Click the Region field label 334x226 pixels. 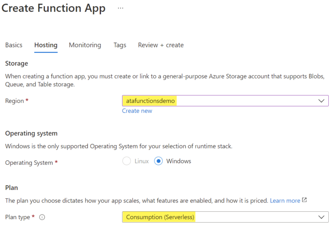click(x=14, y=101)
